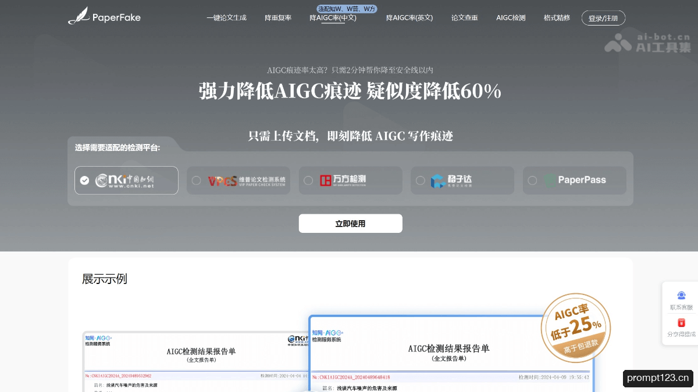Image resolution: width=698 pixels, height=392 pixels.
Task: Select the 格子达 platform radio
Action: (x=421, y=181)
